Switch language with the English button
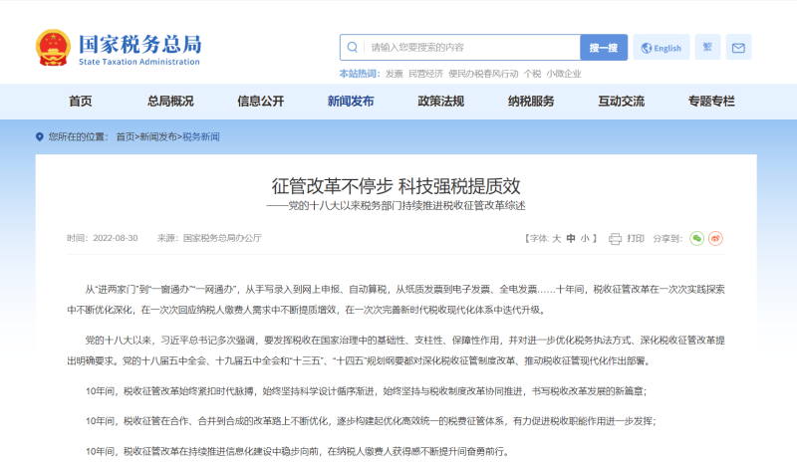 662,48
